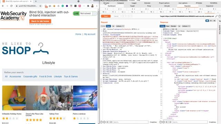Switch request view to Pretty
This screenshot has width=221, height=124.
coord(103,26)
